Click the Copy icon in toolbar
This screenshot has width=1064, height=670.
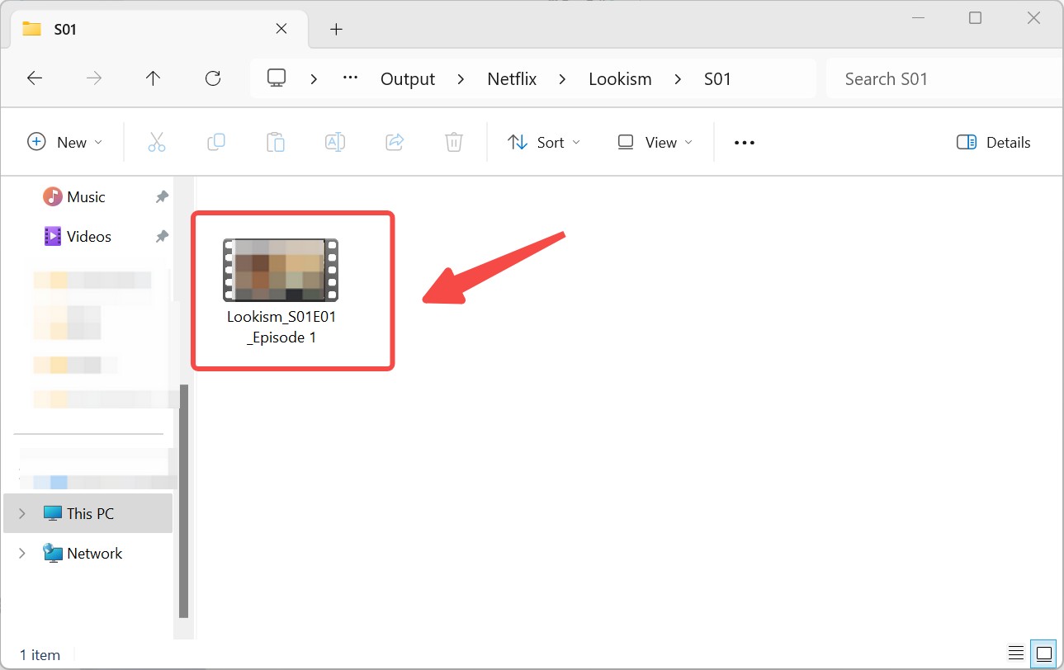pos(216,142)
